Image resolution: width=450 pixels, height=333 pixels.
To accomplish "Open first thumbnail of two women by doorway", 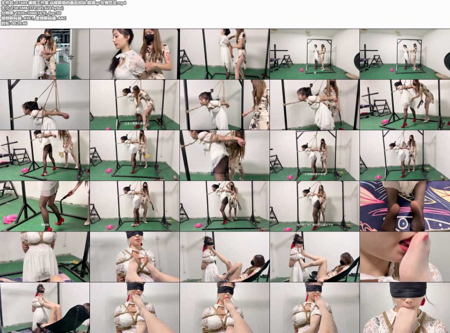I will 45,54.
